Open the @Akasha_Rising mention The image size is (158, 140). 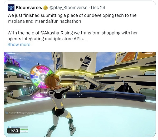(x=57, y=33)
